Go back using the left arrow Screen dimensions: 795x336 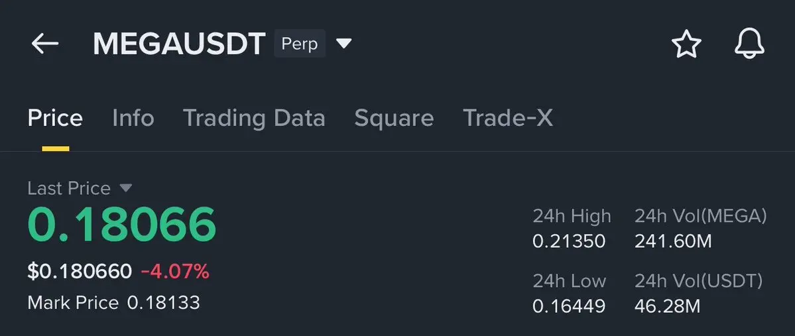(x=45, y=44)
